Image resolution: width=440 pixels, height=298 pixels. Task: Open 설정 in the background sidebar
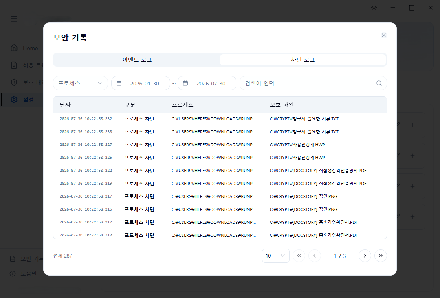point(22,100)
